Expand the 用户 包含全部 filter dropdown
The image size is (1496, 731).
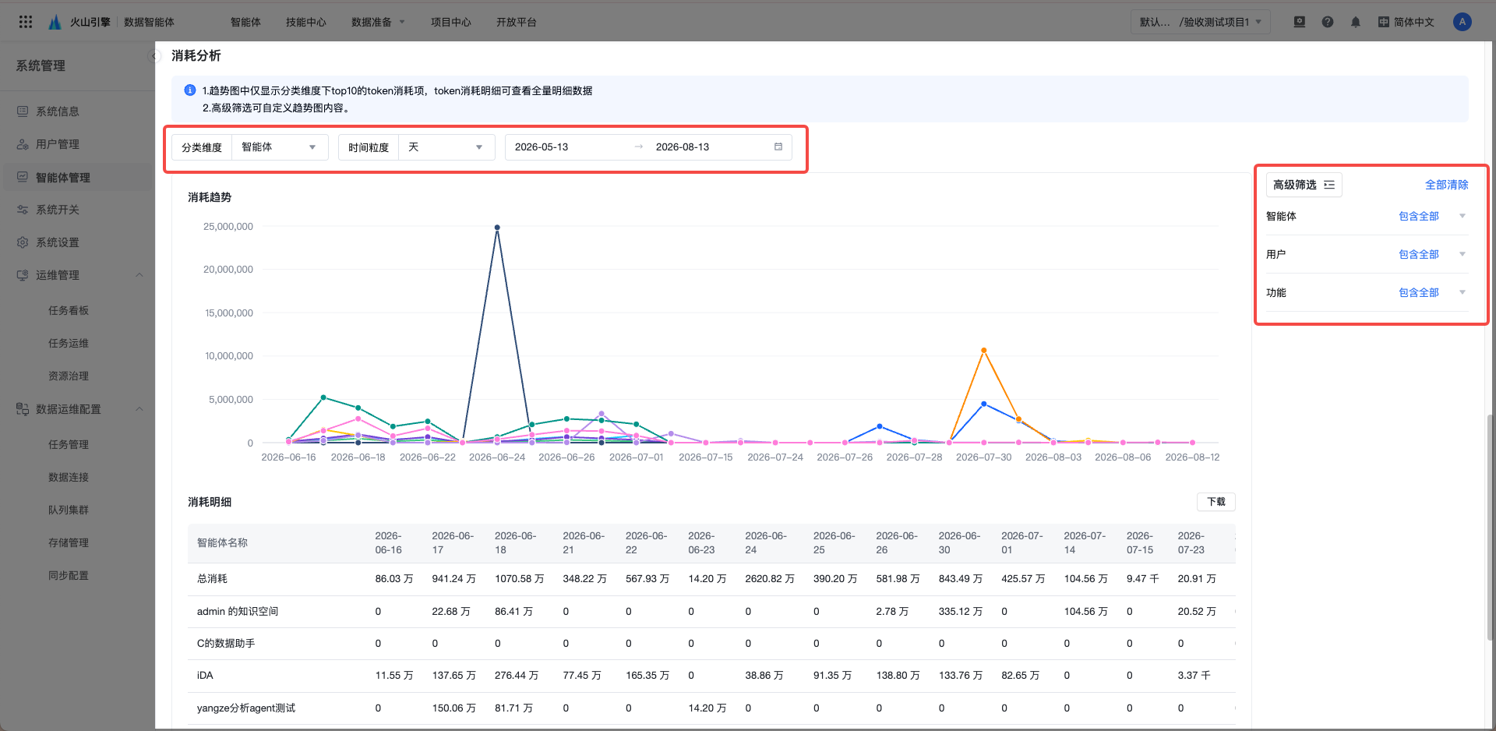point(1432,254)
